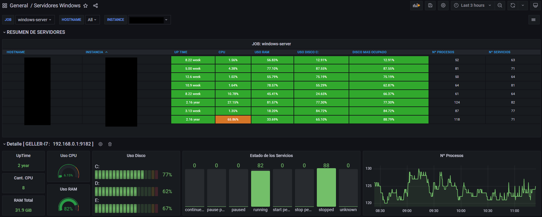The width and height of the screenshot is (542, 217).
Task: Click the 8 Cant. CPU value
Action: [x=23, y=188]
